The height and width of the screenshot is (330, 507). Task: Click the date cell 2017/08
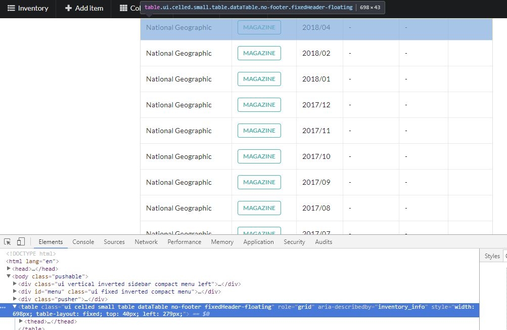pyautogui.click(x=316, y=208)
